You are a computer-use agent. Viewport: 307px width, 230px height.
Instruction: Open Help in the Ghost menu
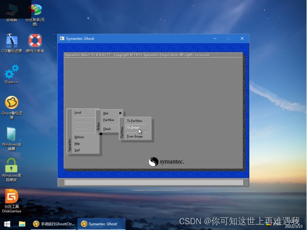point(77,144)
